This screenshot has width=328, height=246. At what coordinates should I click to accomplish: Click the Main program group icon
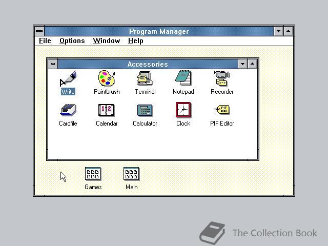click(131, 174)
